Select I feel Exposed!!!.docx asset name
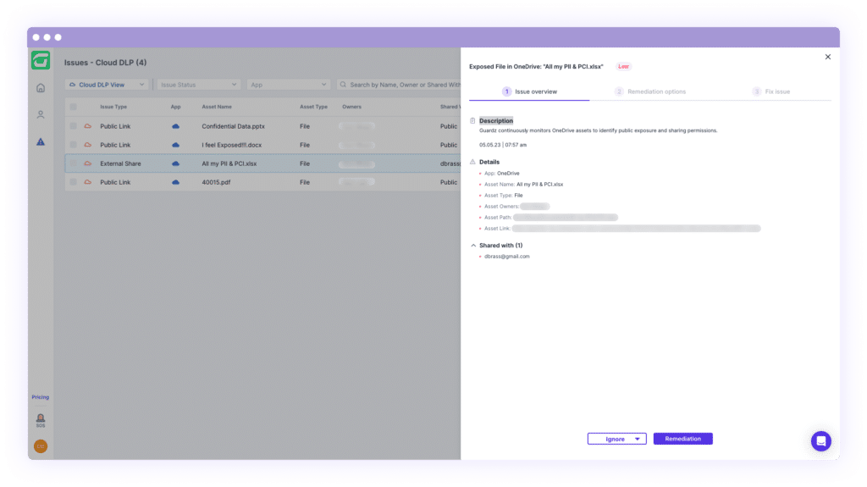The height and width of the screenshot is (487, 867). pyautogui.click(x=232, y=145)
